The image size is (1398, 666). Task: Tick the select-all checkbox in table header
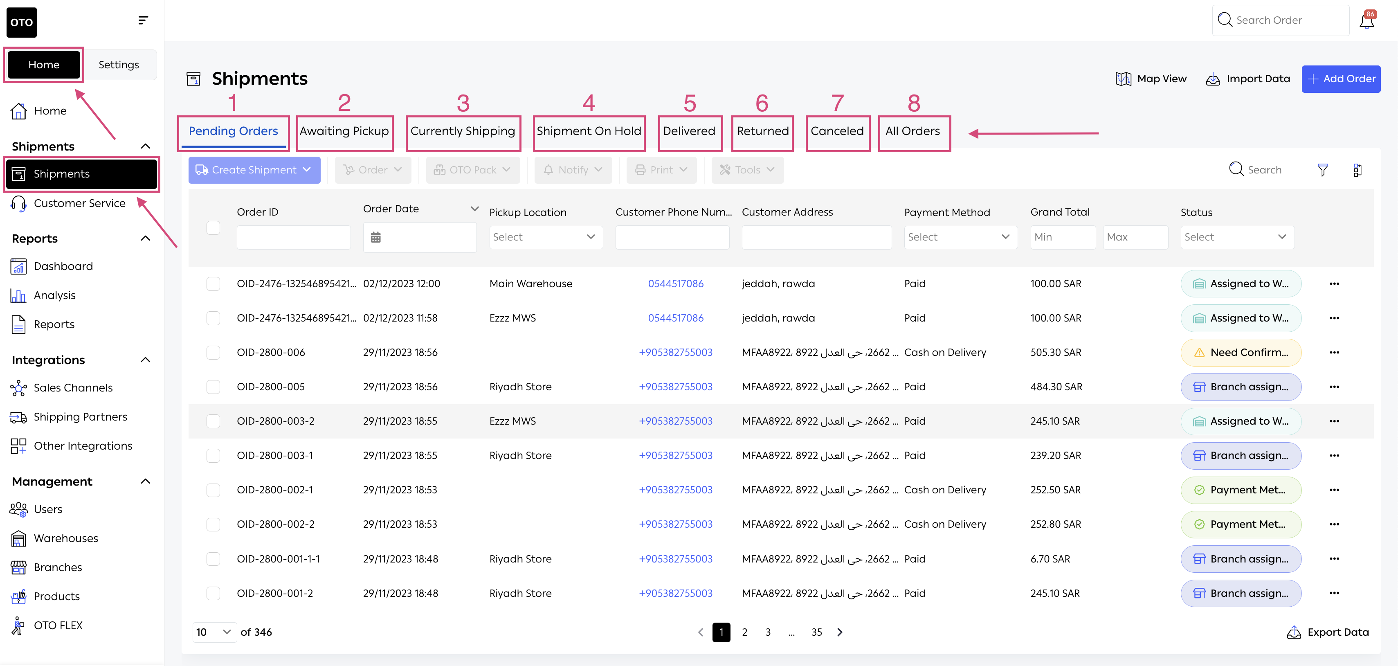tap(213, 227)
